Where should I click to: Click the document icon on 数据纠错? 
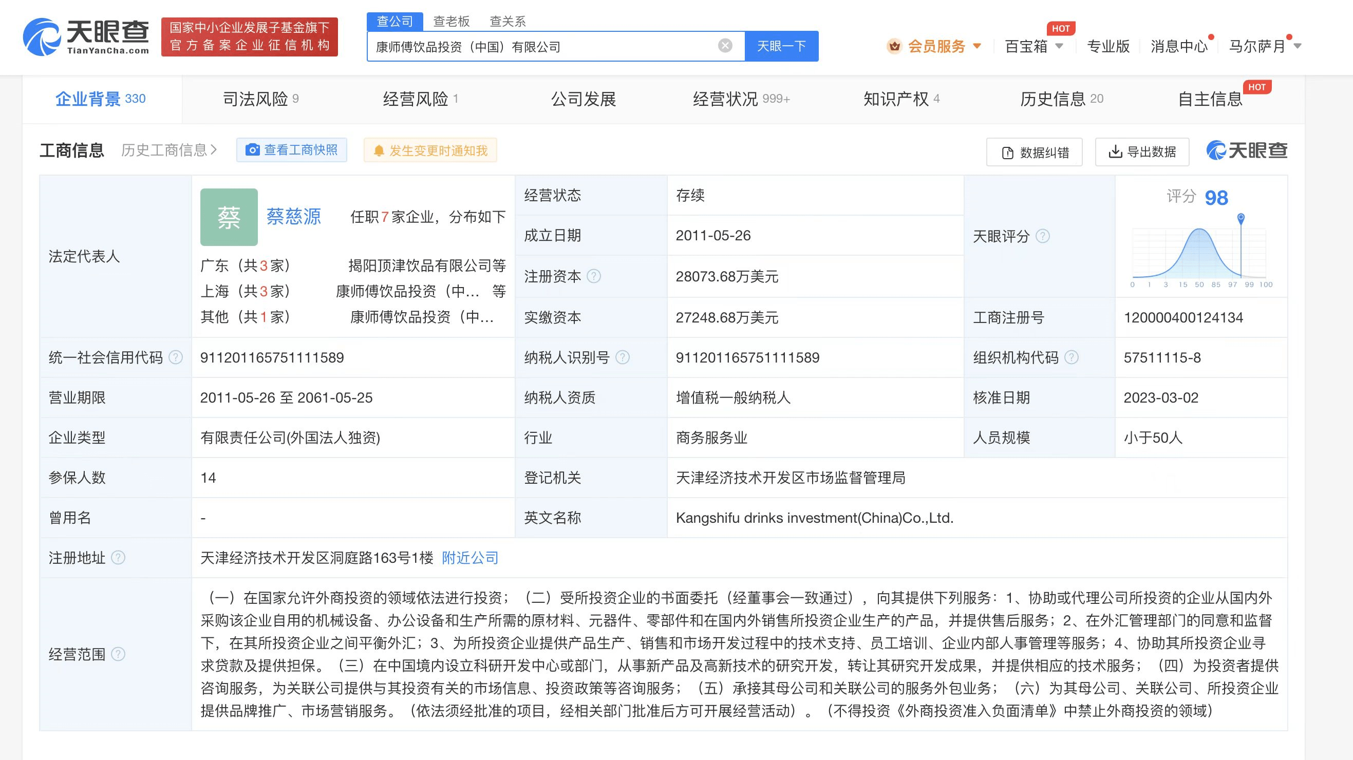click(1006, 153)
